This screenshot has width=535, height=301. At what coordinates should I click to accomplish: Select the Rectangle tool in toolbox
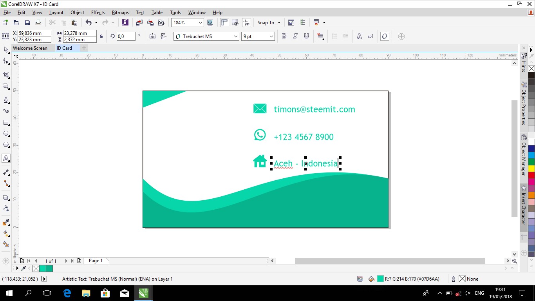coord(6,123)
